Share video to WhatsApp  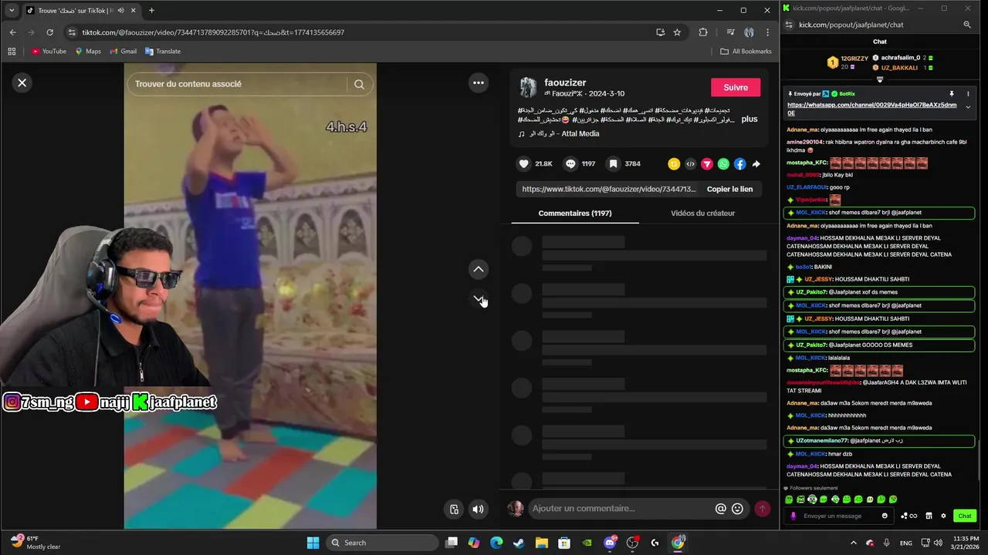pyautogui.click(x=723, y=163)
